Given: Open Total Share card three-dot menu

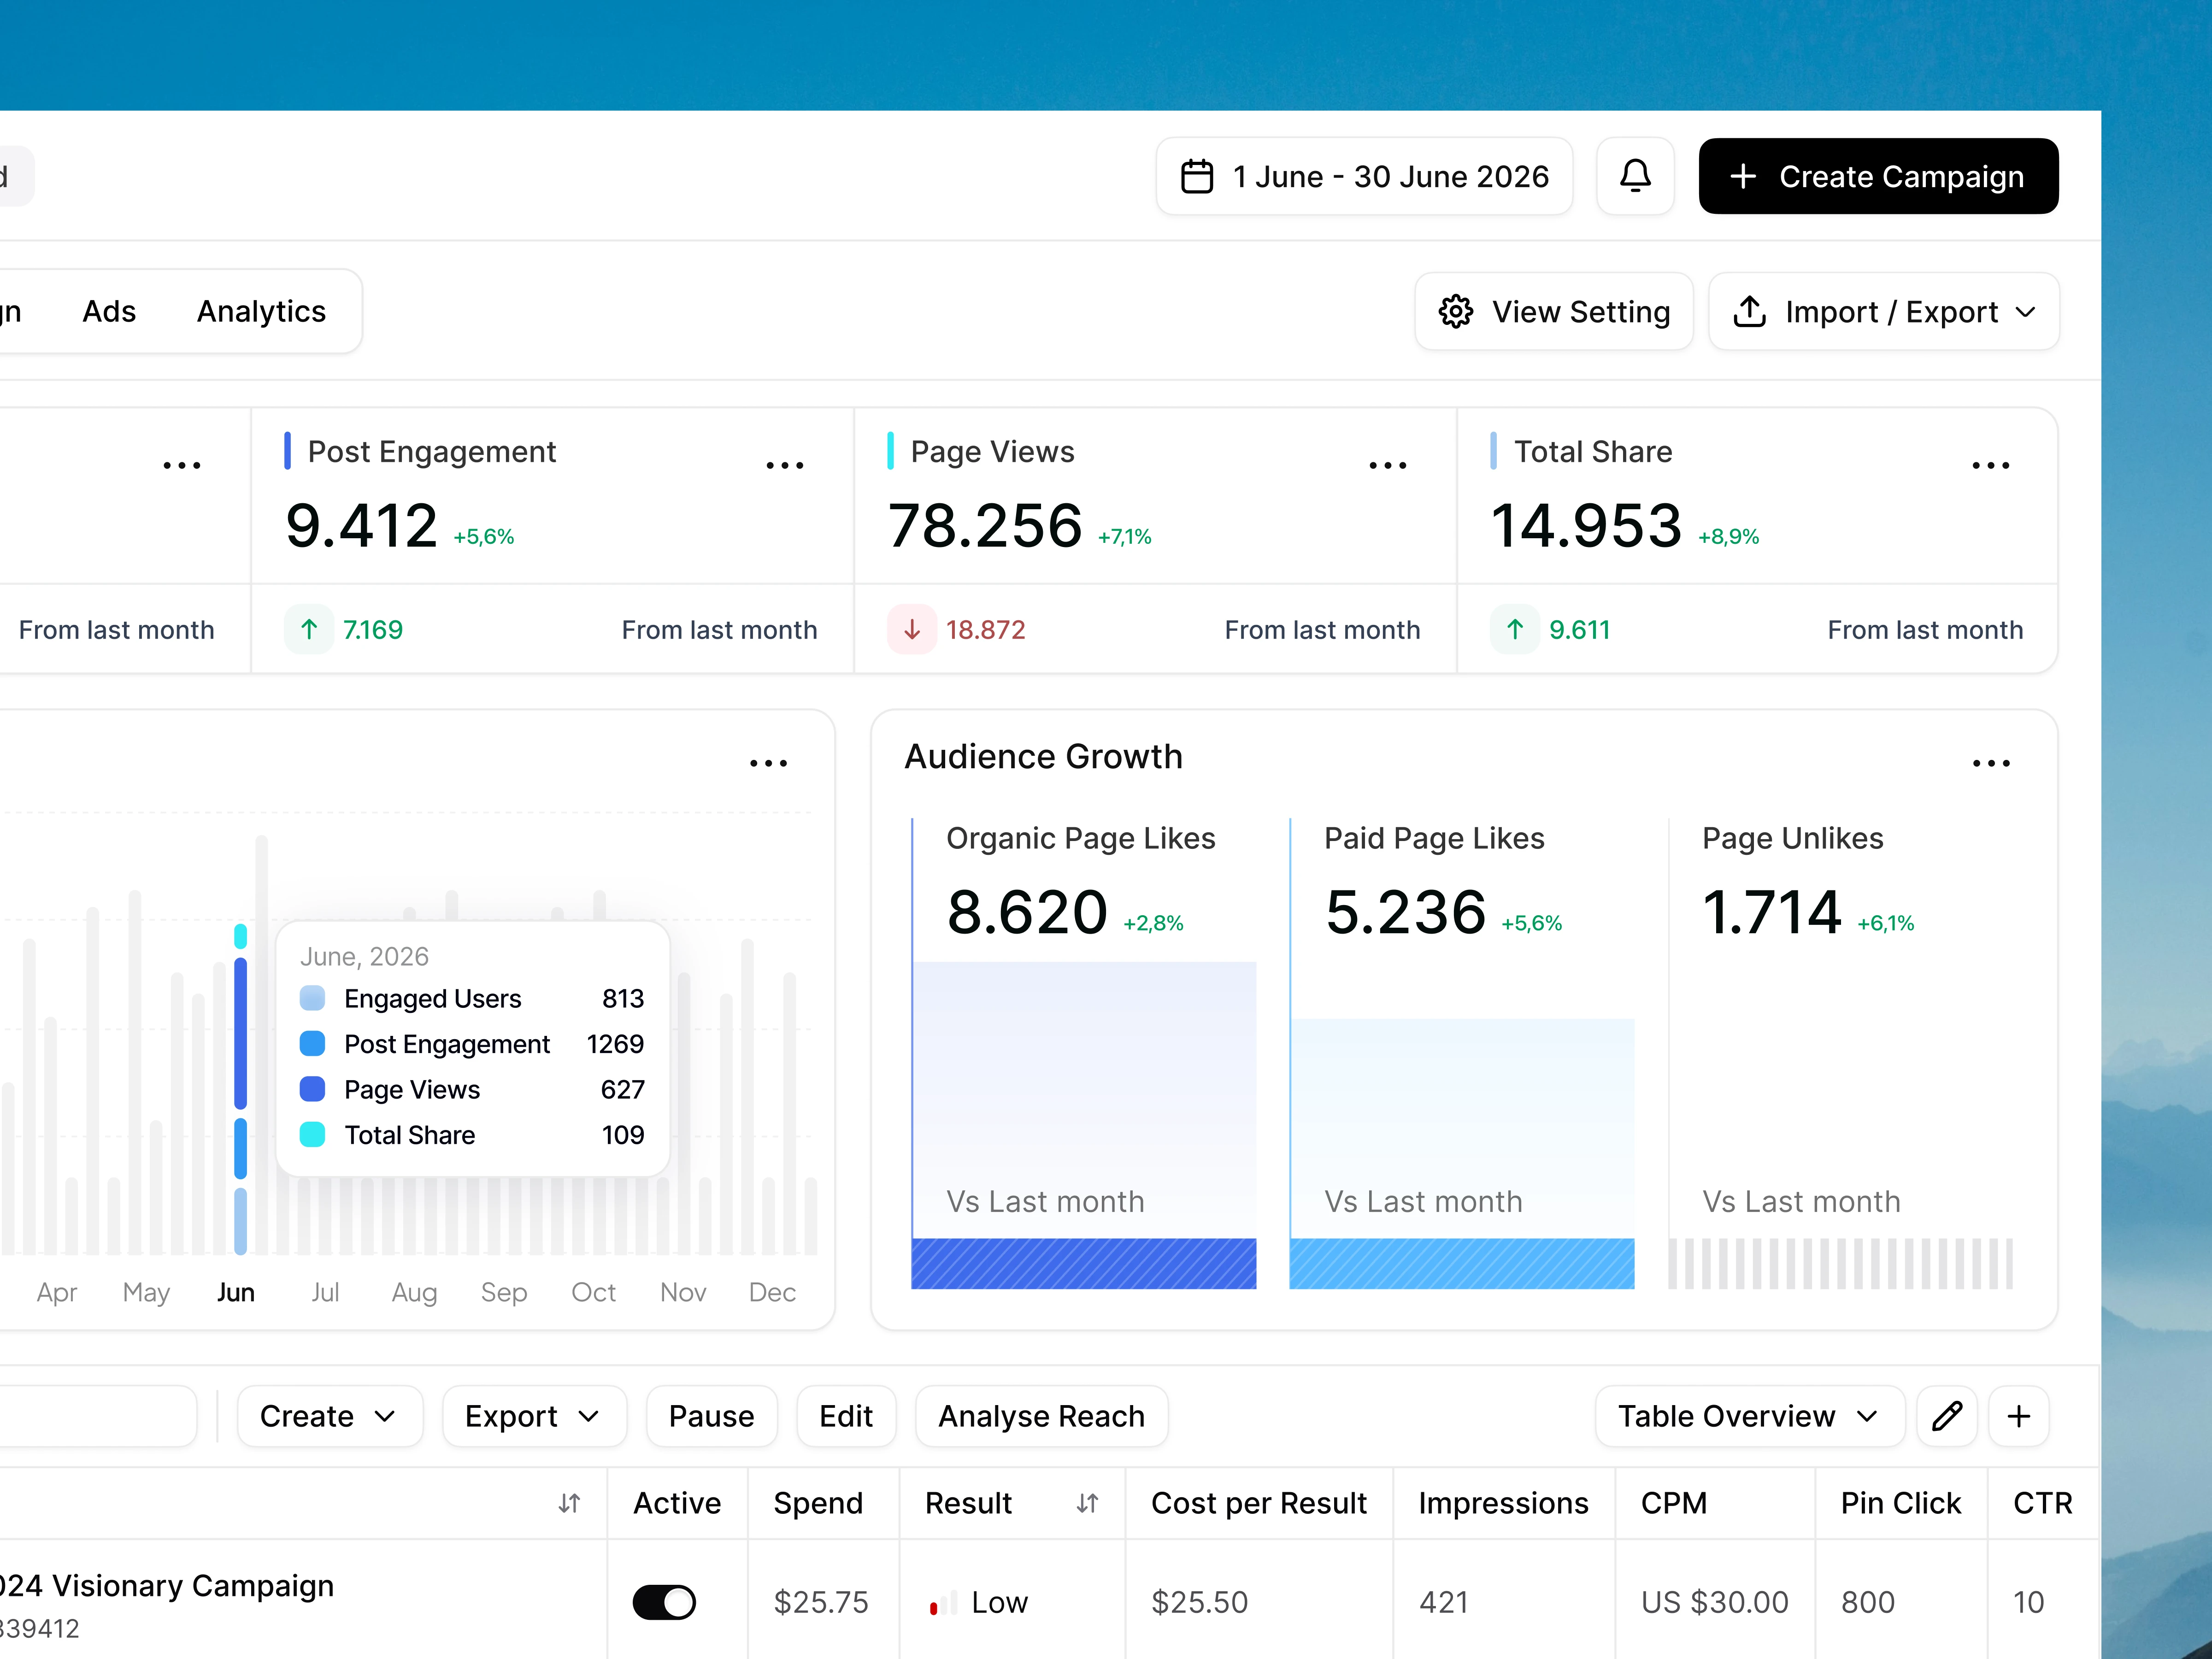Looking at the screenshot, I should coord(1990,465).
